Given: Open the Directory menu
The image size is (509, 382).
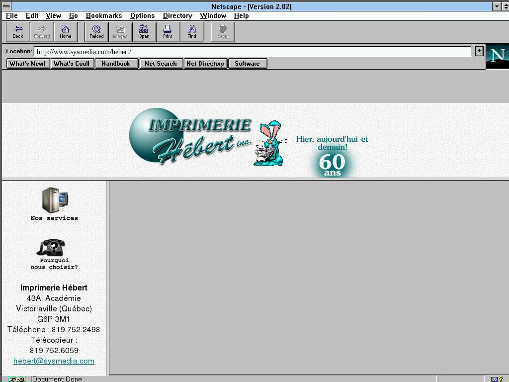Looking at the screenshot, I should tap(177, 16).
